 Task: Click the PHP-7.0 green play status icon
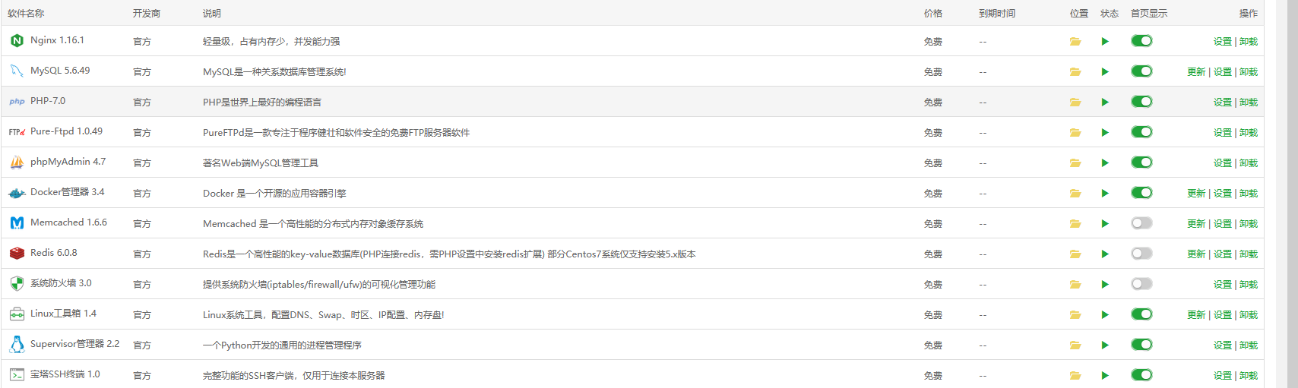click(x=1105, y=102)
